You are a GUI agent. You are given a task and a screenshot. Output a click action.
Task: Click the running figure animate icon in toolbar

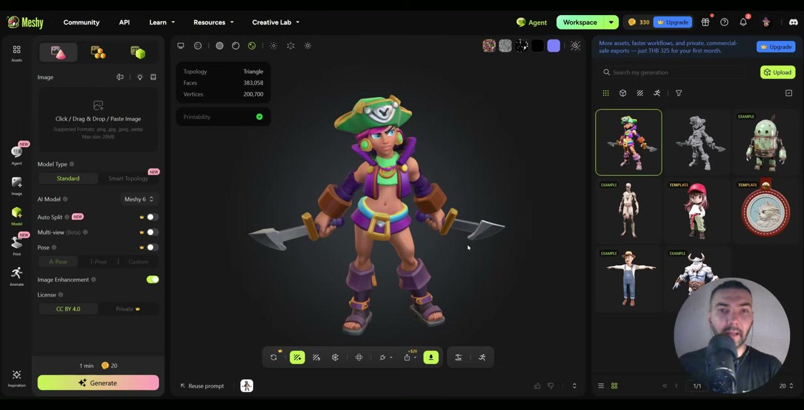click(482, 357)
